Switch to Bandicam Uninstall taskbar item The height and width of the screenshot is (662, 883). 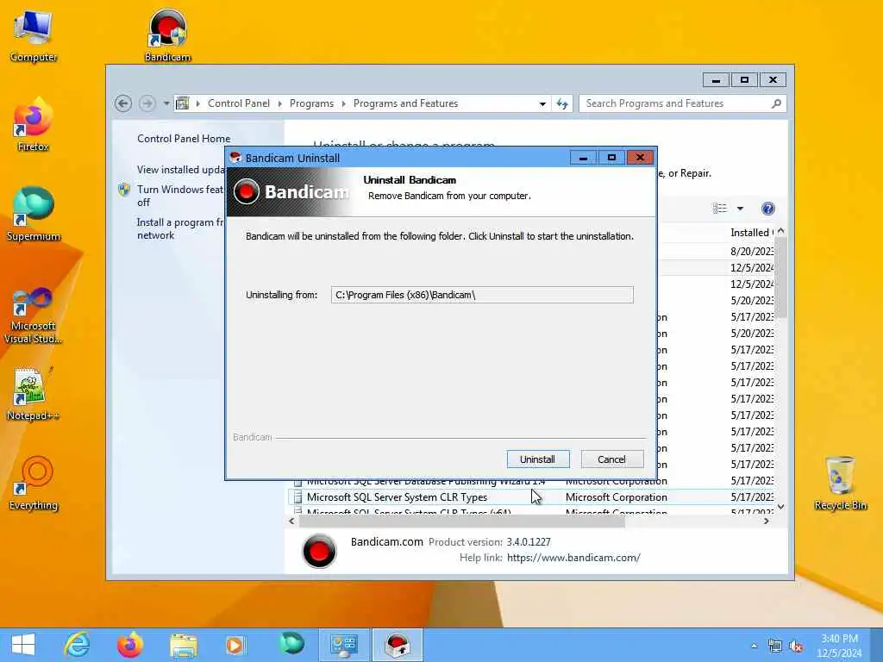398,645
